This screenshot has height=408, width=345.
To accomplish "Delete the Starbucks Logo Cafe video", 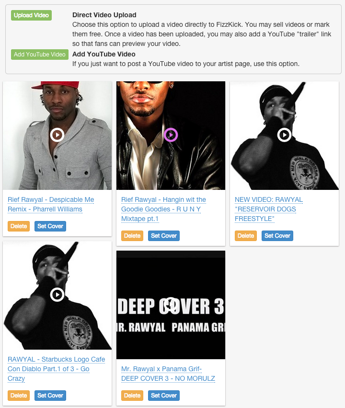I will [x=19, y=396].
